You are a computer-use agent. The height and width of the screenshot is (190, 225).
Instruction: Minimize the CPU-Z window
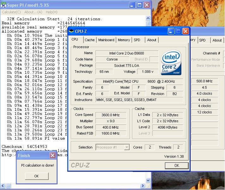pyautogui.click(x=171, y=31)
